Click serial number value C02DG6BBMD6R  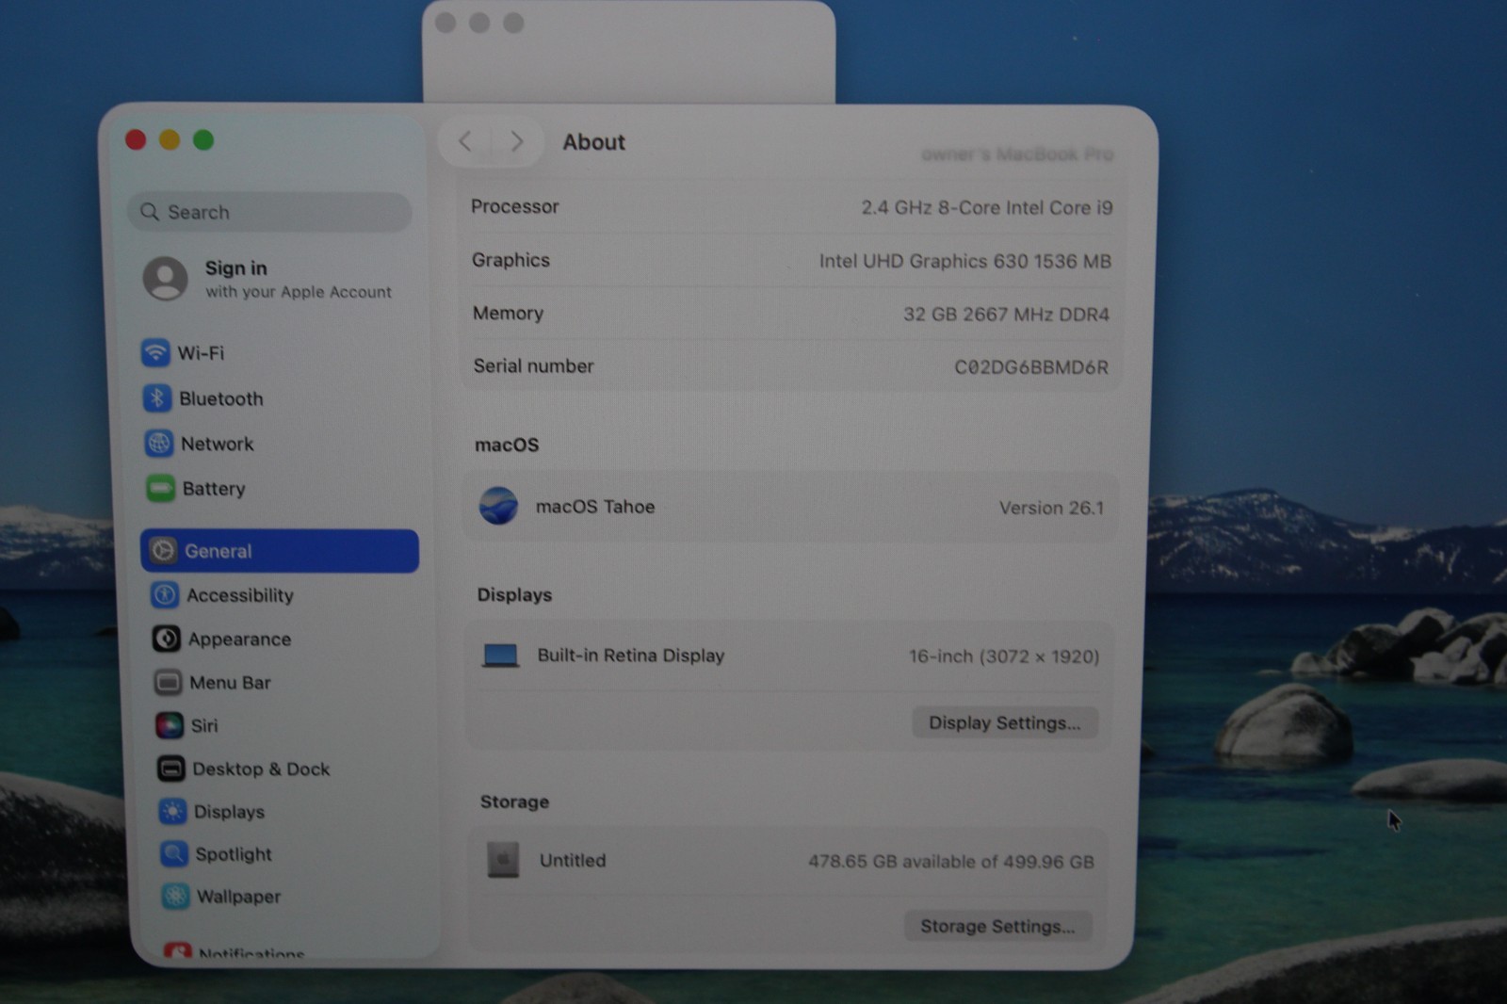pyautogui.click(x=1031, y=367)
